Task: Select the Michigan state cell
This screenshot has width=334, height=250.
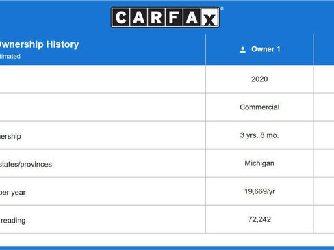Action: click(259, 163)
